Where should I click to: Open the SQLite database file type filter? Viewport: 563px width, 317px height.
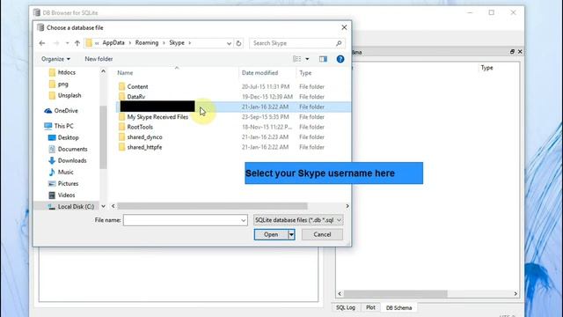(298, 220)
